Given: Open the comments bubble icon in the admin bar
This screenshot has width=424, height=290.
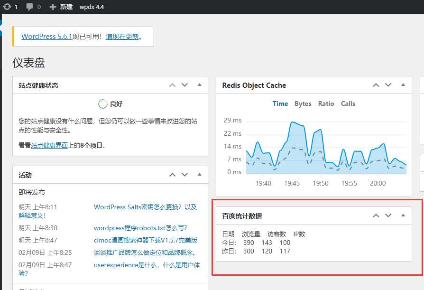Looking at the screenshot, I should [x=30, y=7].
